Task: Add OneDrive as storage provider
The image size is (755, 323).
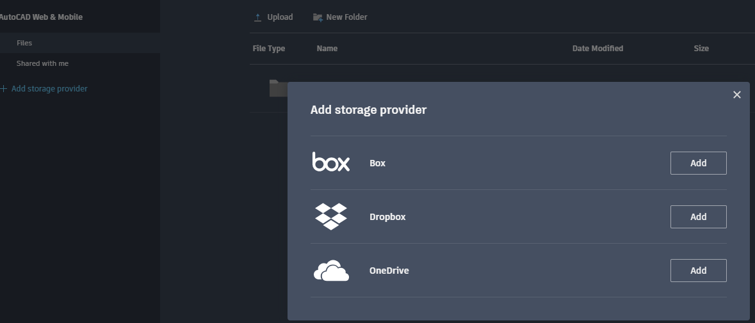Action: [x=698, y=271]
